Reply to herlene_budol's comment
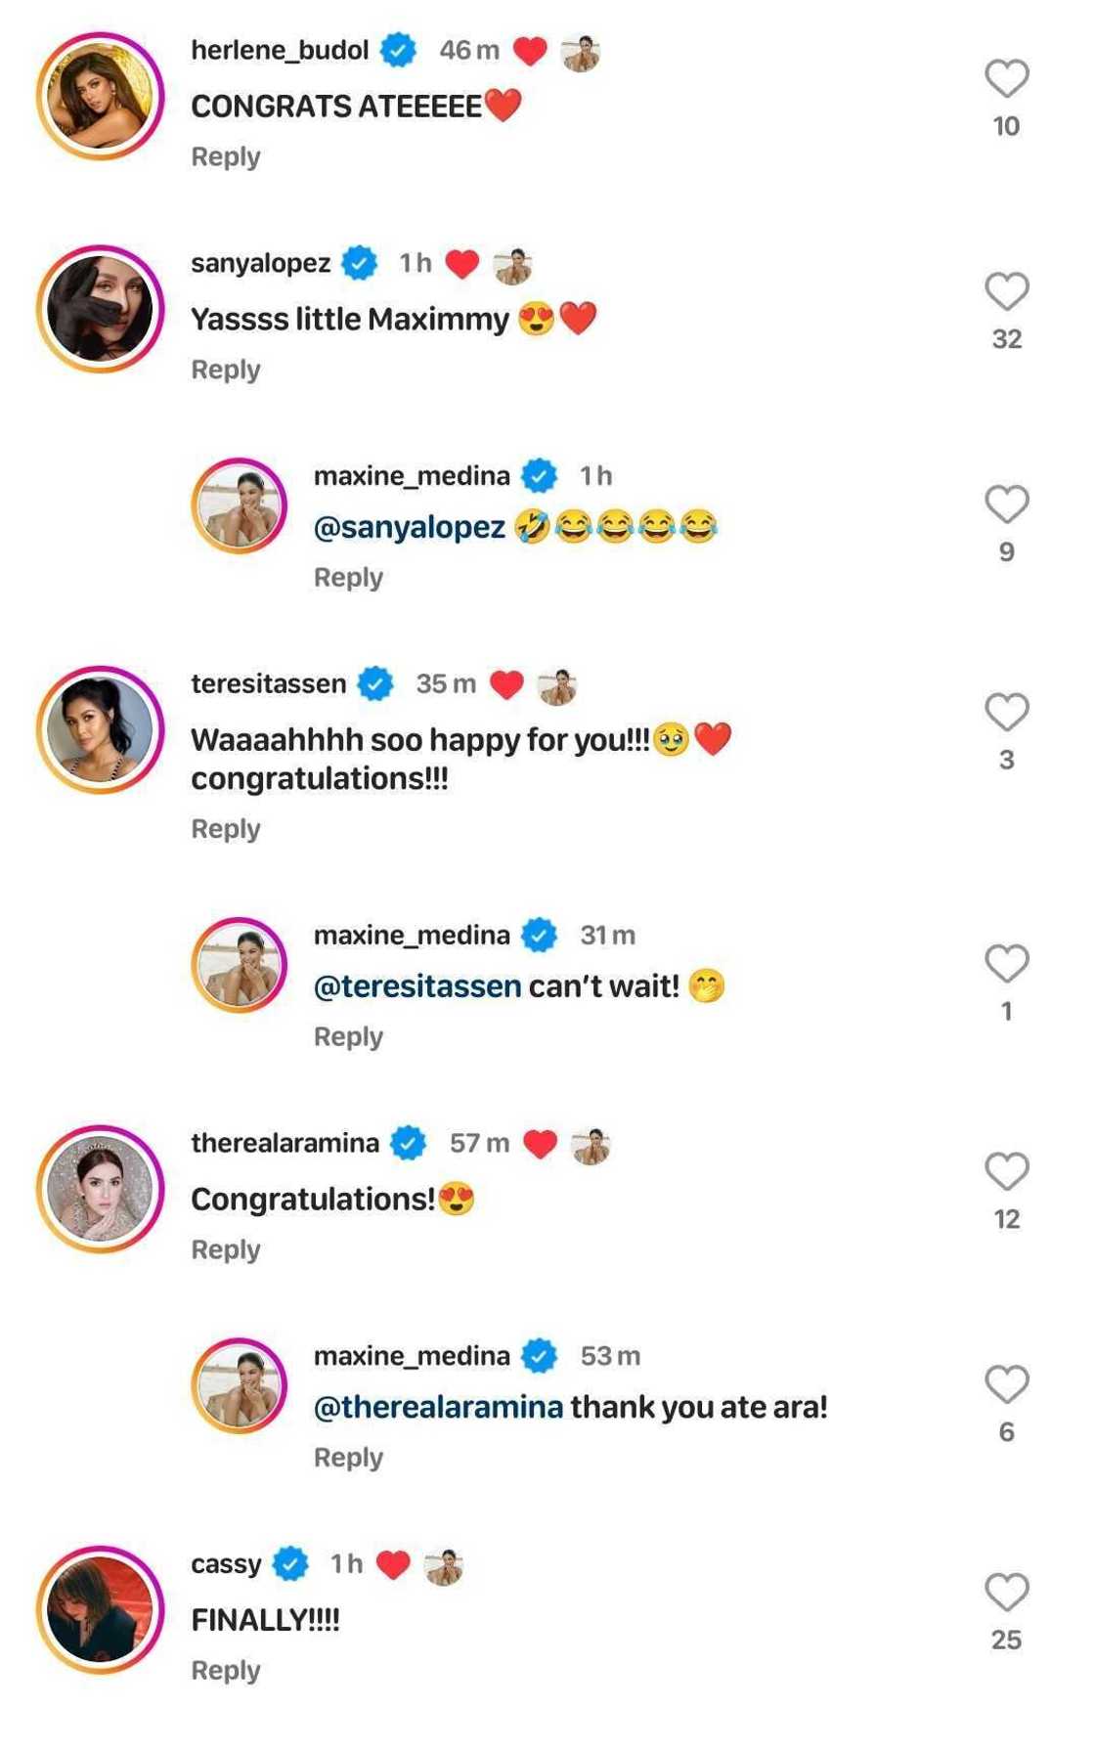This screenshot has width=1095, height=1749. pyautogui.click(x=226, y=157)
